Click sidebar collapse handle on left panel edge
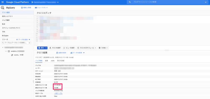The image size is (210, 99). pyautogui.click(x=33, y=82)
